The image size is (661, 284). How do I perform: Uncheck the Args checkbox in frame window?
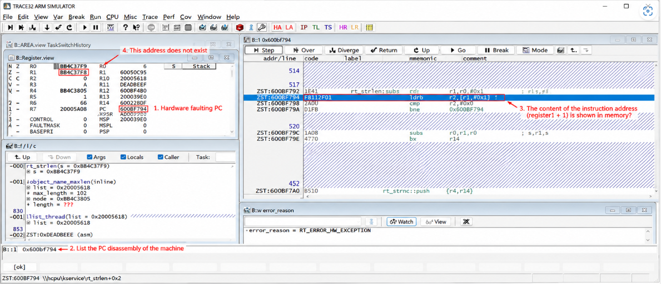pyautogui.click(x=90, y=158)
